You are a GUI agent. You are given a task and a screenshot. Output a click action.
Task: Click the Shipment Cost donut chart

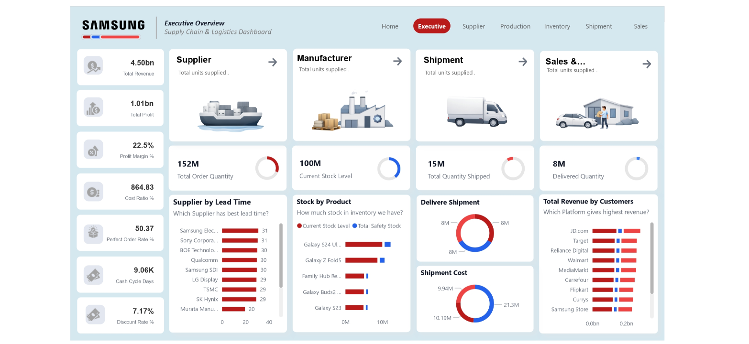pos(475,303)
